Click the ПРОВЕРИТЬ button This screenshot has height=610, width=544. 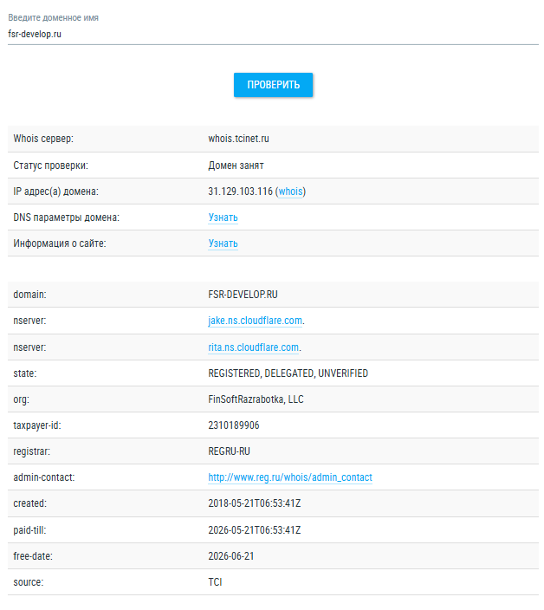click(273, 85)
